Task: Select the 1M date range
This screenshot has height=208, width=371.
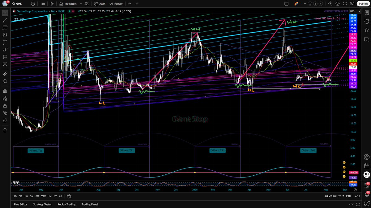Action: click(x=26, y=196)
